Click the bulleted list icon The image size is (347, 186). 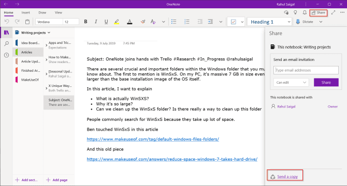pos(173,22)
